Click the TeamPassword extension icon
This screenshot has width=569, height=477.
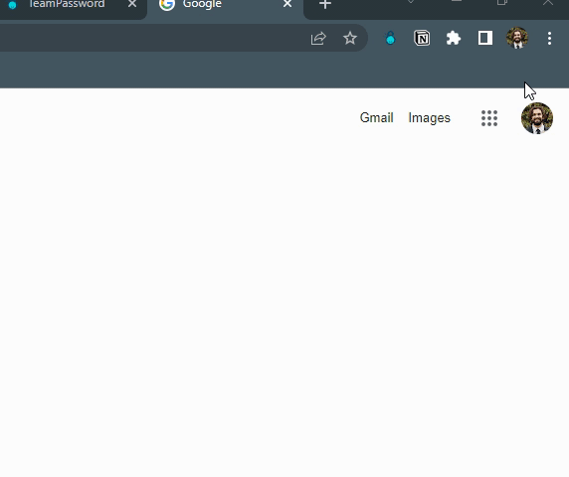[390, 38]
